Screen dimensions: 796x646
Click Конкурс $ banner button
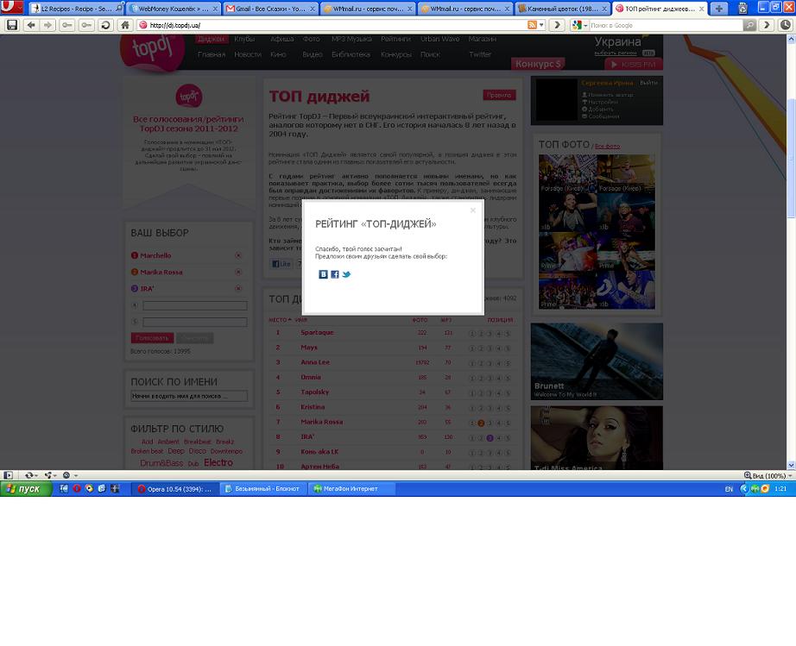[538, 64]
